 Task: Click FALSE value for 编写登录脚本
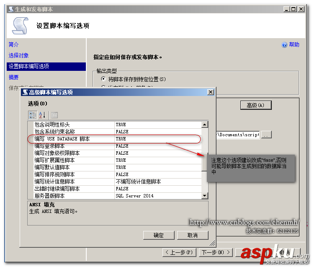[158, 146]
